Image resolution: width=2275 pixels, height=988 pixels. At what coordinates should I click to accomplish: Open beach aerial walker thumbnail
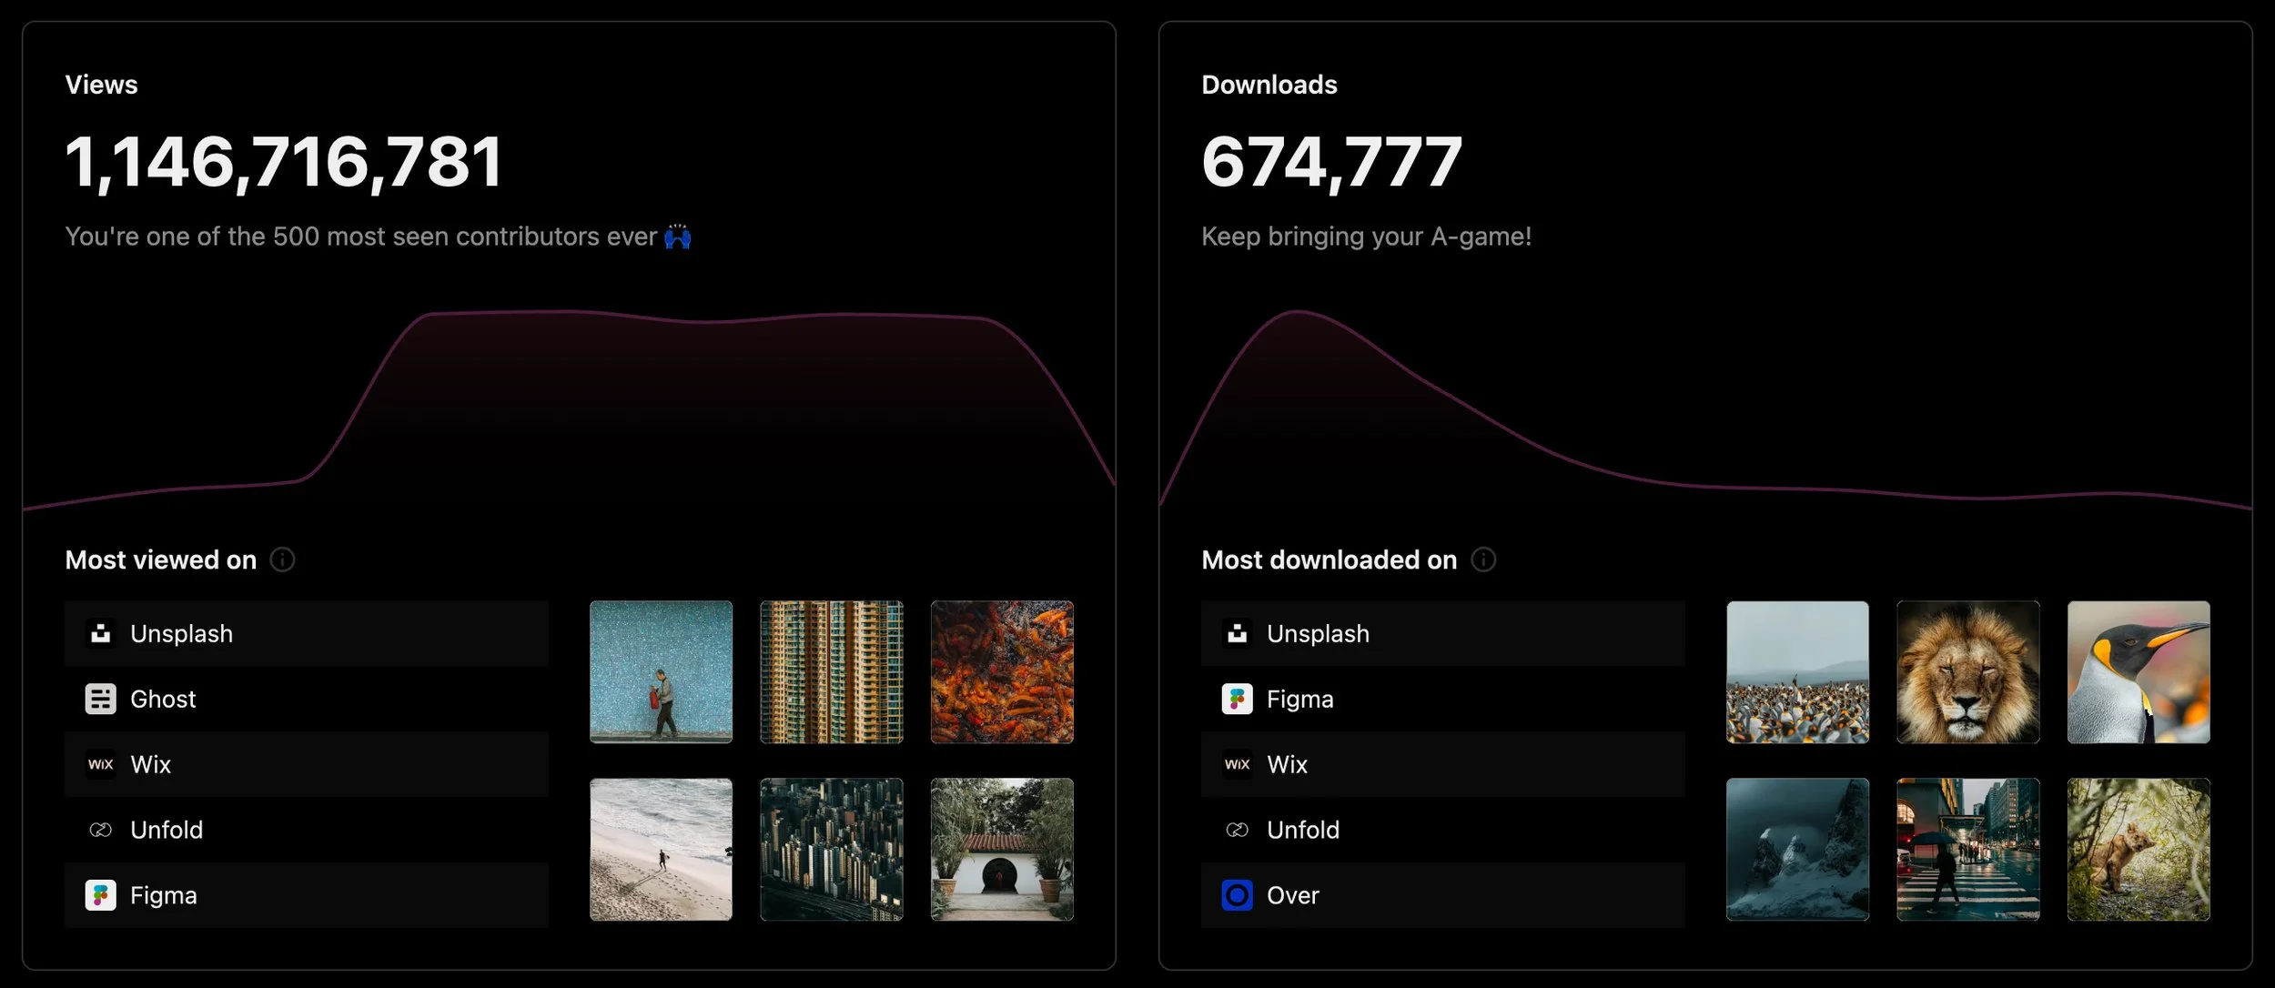pyautogui.click(x=661, y=849)
